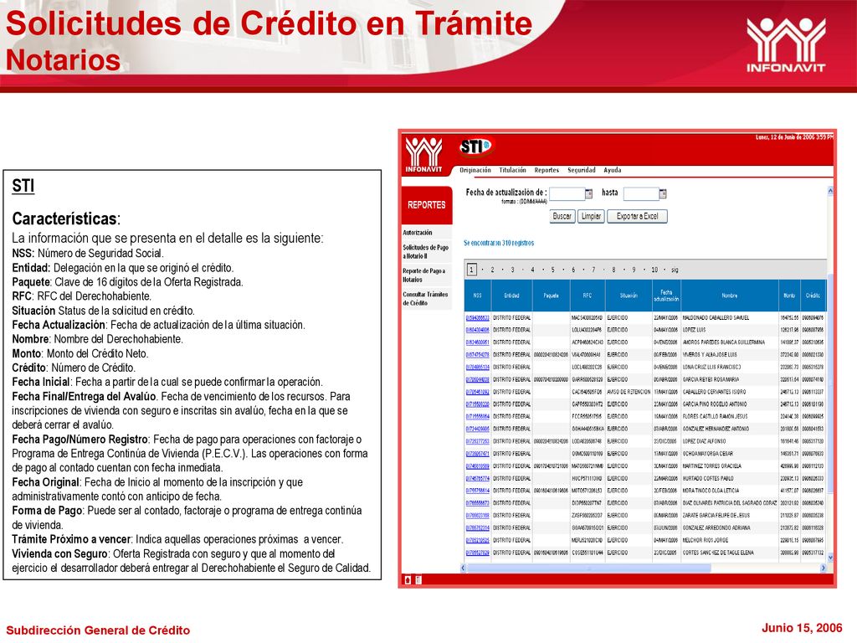Click the second small icon in the bottom-left red bar
The image size is (857, 643).
pyautogui.click(x=418, y=579)
